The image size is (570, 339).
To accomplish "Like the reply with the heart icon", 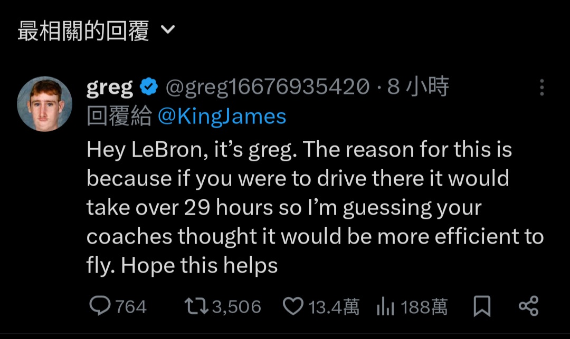I will point(293,306).
